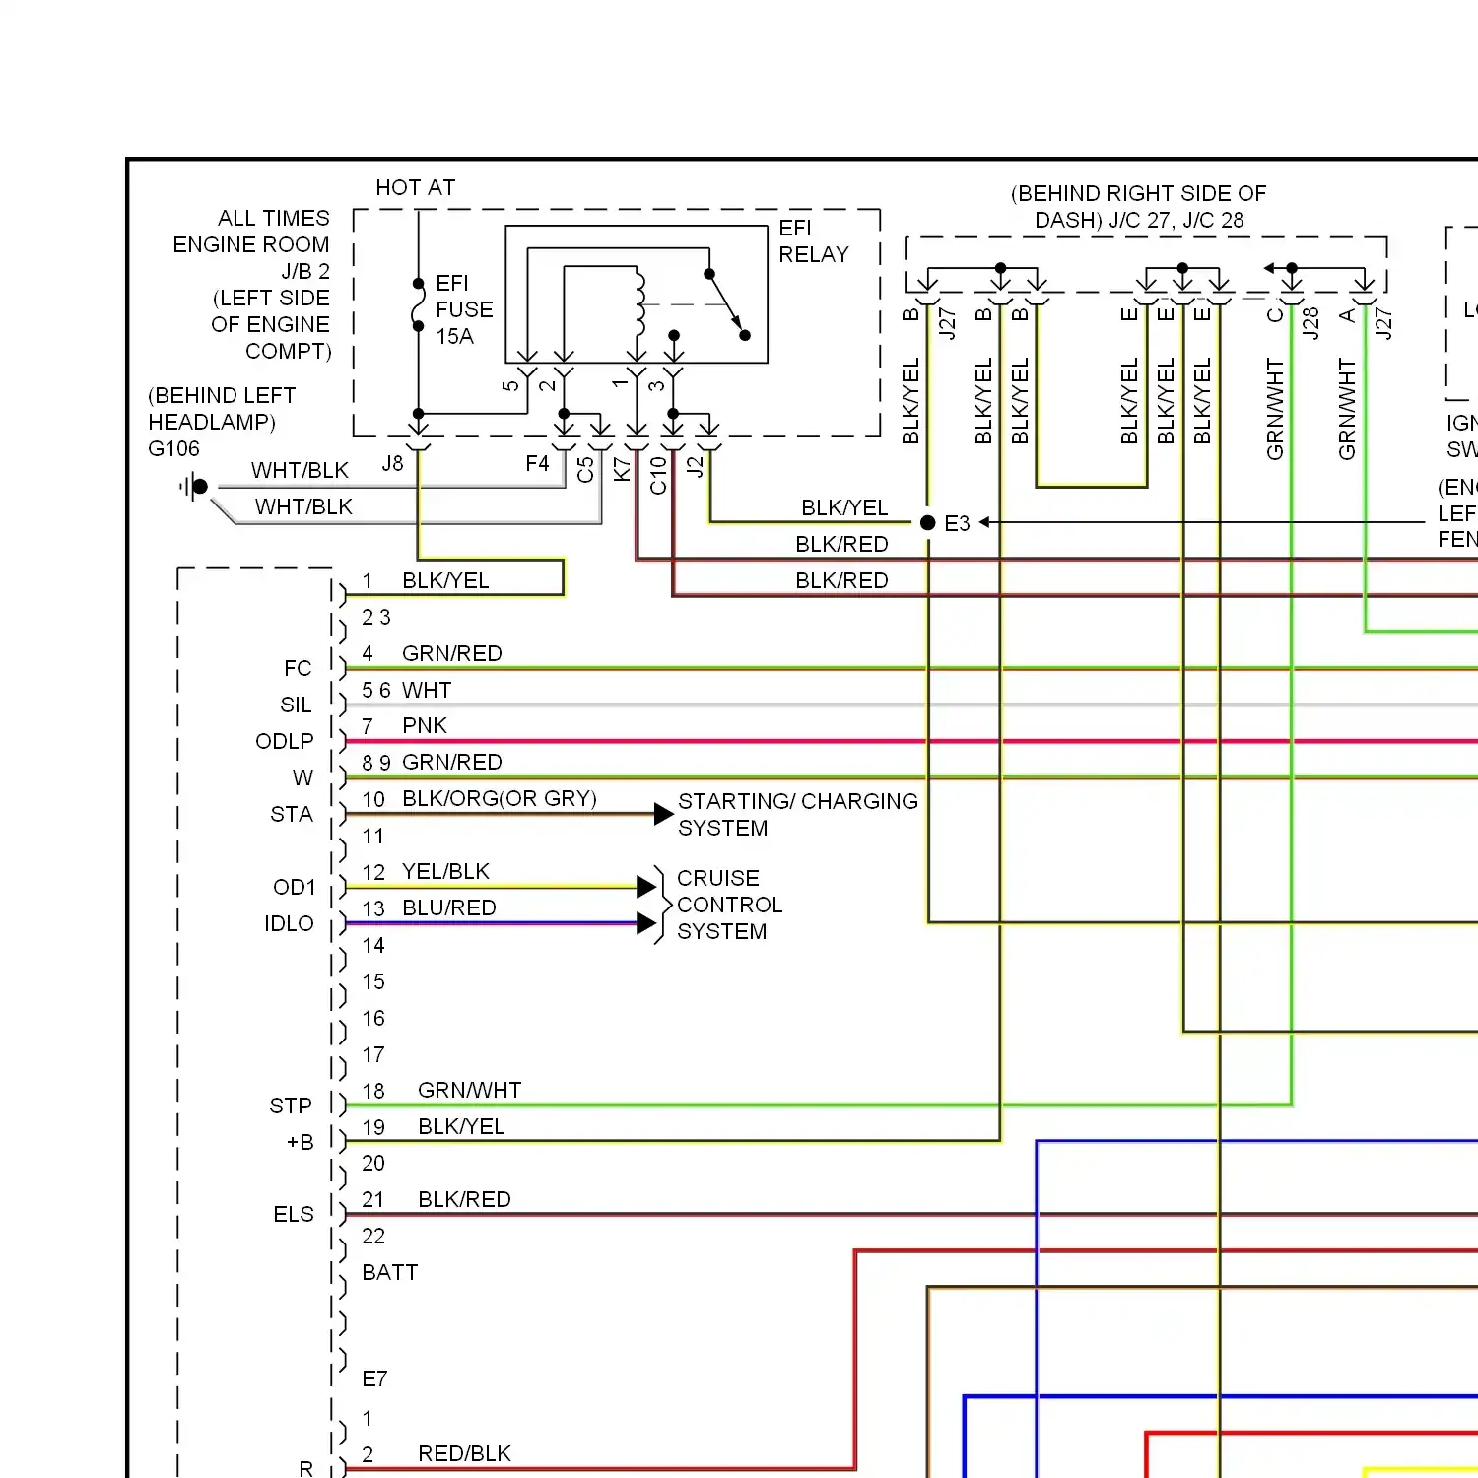This screenshot has width=1478, height=1478.
Task: Click the +B terminal label
Action: tap(301, 1142)
